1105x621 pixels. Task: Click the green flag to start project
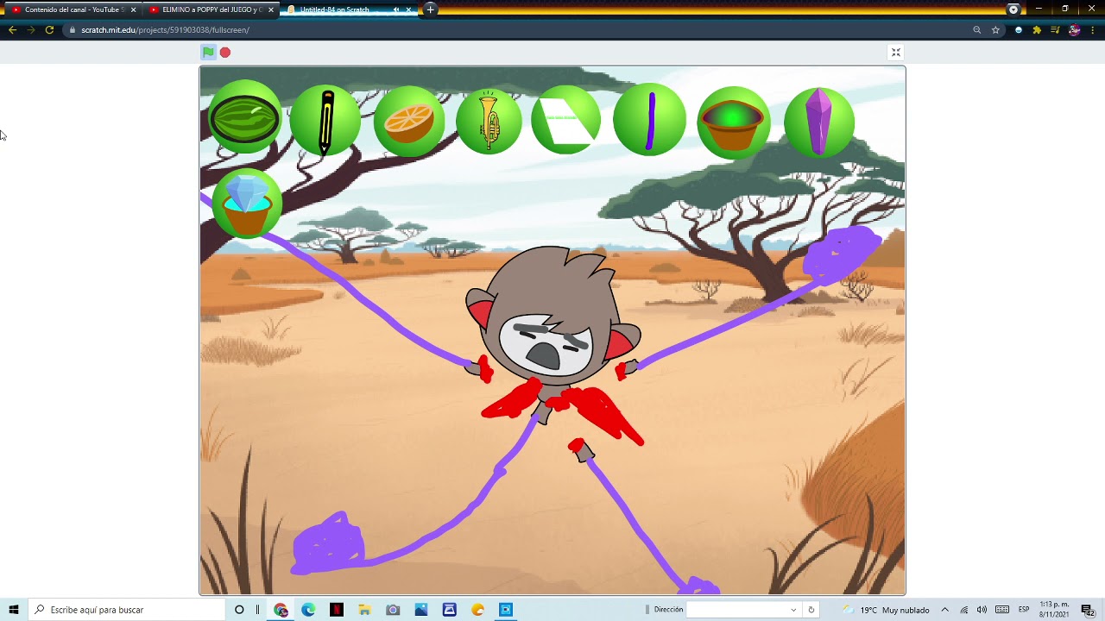[208, 52]
